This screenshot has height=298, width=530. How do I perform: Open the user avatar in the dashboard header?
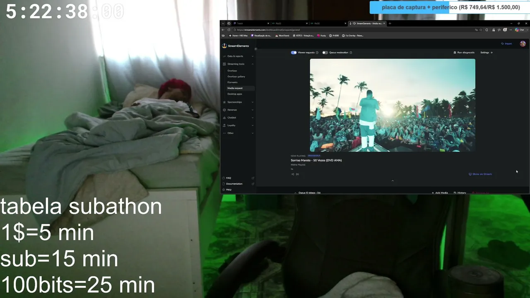(x=523, y=43)
